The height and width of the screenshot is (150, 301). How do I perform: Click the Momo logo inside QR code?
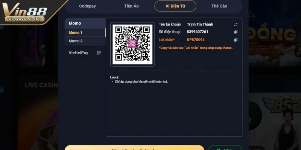[132, 43]
